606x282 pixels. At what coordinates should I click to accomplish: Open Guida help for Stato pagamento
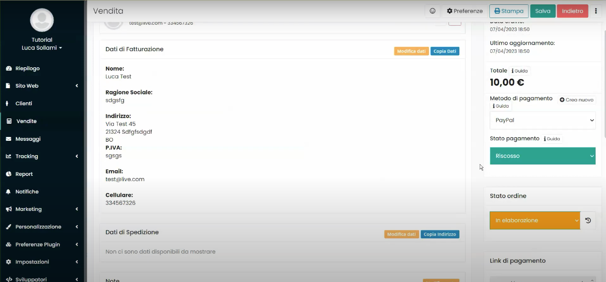pos(551,139)
